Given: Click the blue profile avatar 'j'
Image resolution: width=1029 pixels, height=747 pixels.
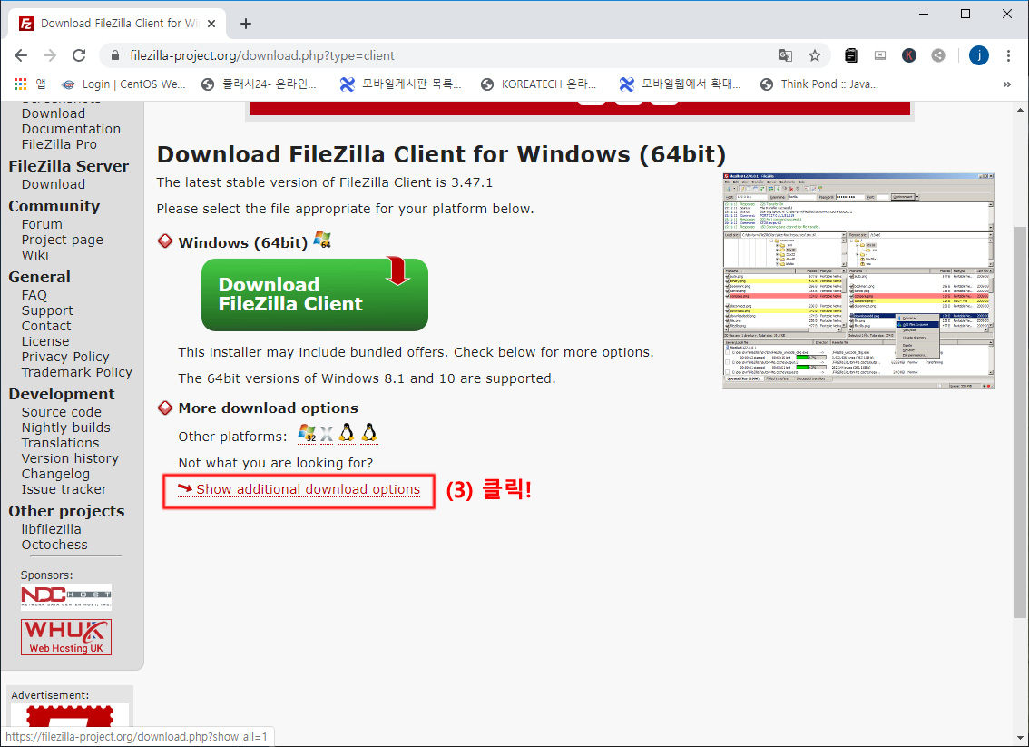Looking at the screenshot, I should (978, 55).
